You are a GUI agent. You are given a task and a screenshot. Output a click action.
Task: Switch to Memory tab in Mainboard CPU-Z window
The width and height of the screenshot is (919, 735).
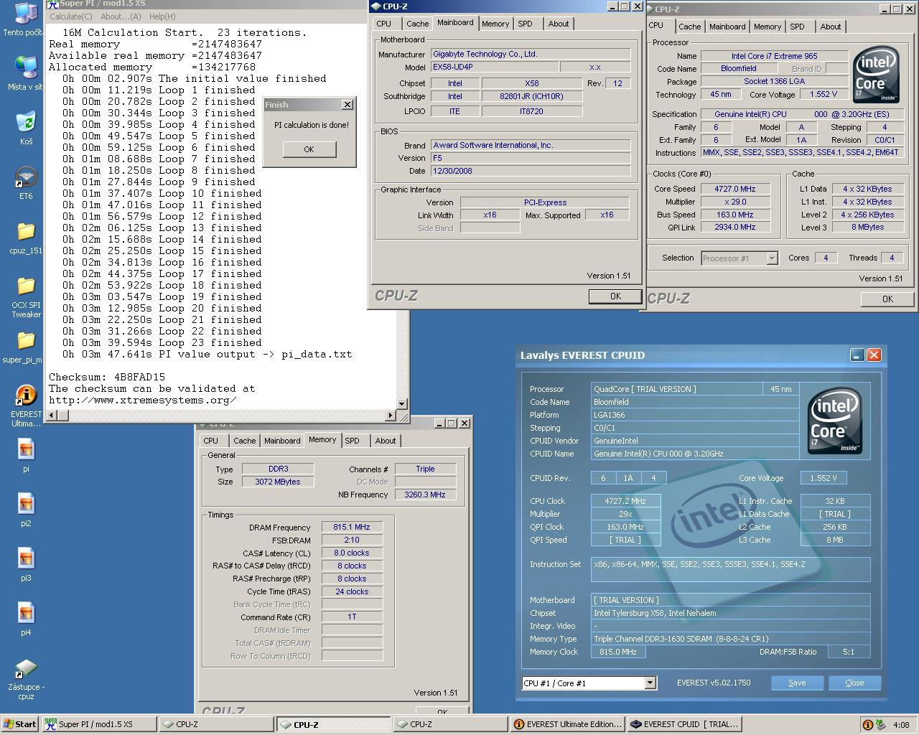pos(495,24)
